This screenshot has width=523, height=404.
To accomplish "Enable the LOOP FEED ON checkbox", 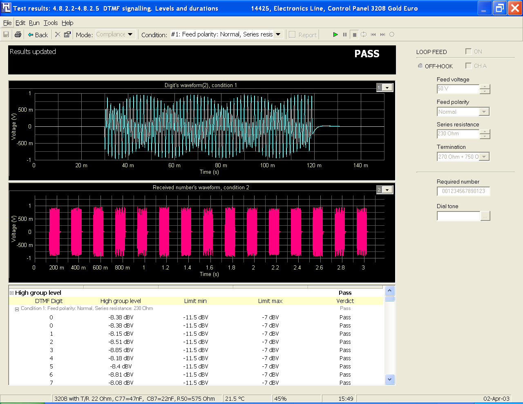I will pos(468,52).
